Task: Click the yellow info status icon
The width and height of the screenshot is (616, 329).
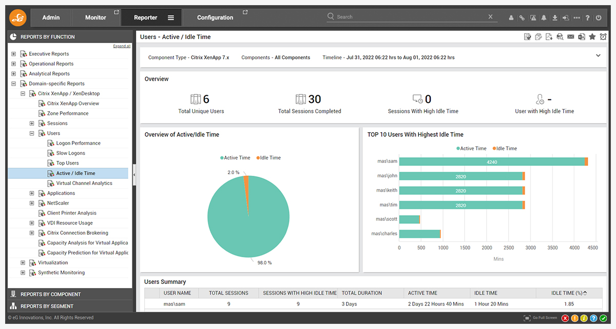Action: tap(584, 318)
